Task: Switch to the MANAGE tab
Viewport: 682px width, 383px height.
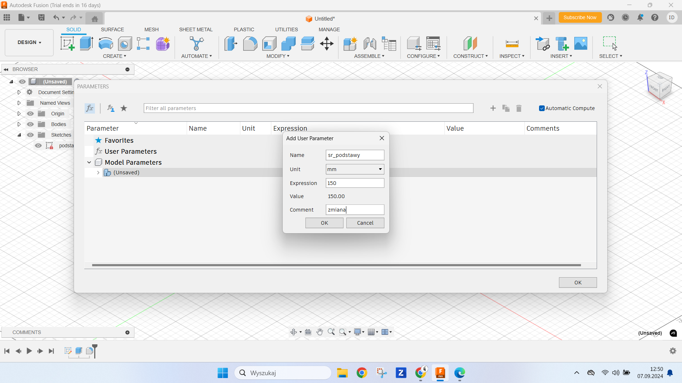Action: pyautogui.click(x=329, y=29)
